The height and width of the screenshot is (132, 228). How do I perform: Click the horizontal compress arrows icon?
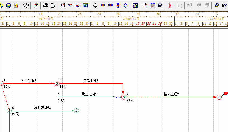(x=111, y=5)
